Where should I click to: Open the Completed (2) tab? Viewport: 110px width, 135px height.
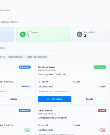(16, 57)
